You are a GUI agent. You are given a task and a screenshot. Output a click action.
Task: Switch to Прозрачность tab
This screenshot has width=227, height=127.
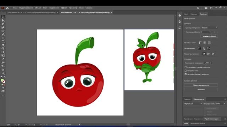[199, 99]
